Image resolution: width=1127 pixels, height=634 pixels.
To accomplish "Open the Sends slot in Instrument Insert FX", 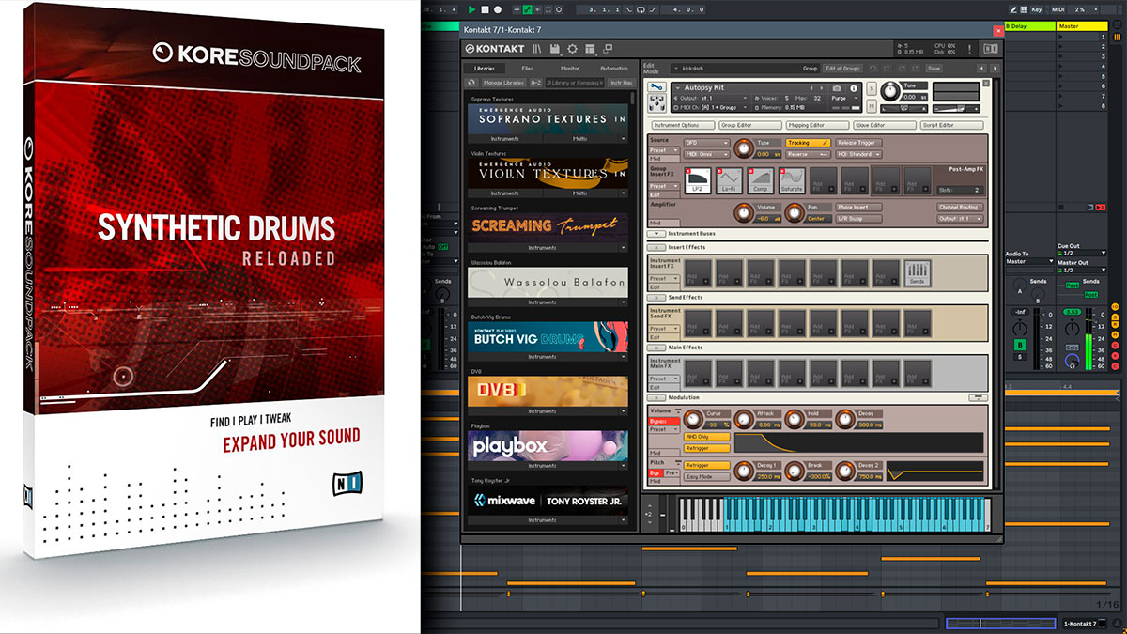I will pos(917,273).
